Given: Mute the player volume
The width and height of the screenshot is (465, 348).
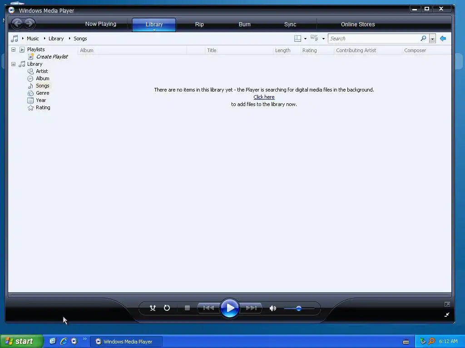Looking at the screenshot, I should point(272,308).
